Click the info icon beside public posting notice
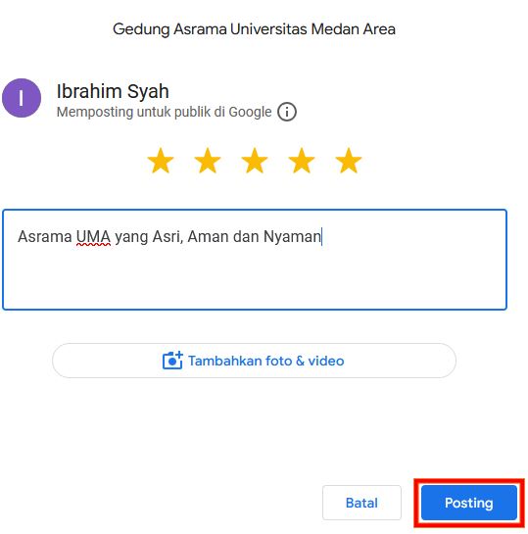This screenshot has width=528, height=534. click(x=287, y=112)
